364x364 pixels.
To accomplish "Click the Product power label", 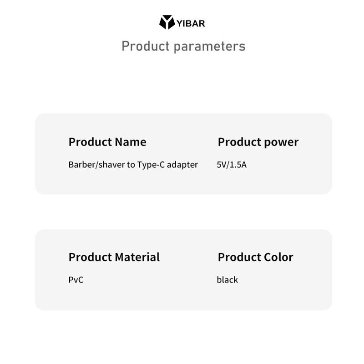I will (258, 142).
